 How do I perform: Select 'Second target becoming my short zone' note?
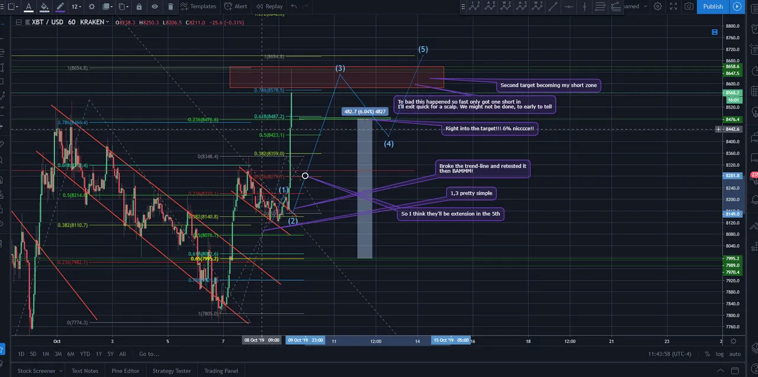549,85
